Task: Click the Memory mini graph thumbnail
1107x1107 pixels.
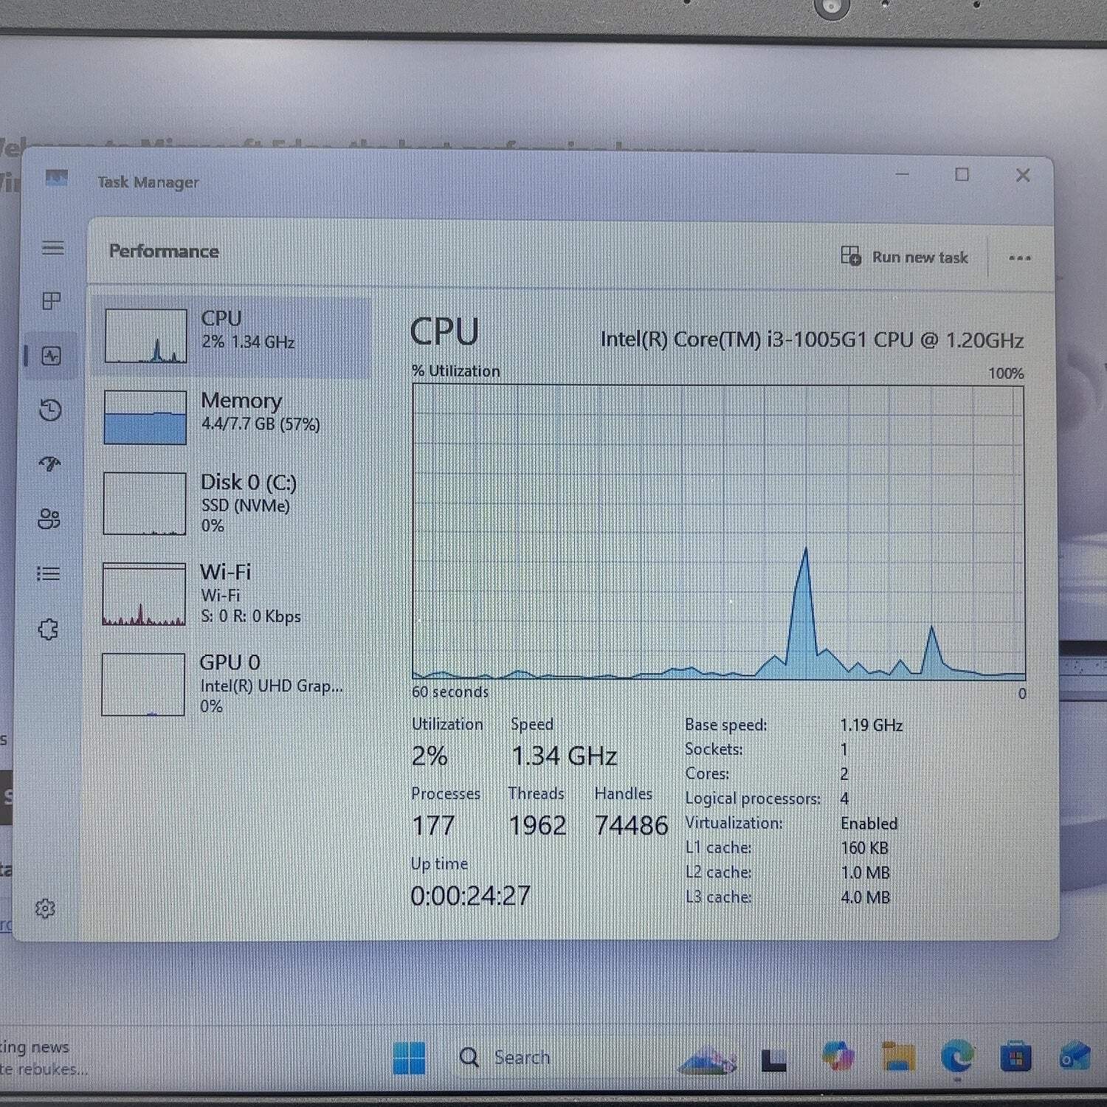Action: 145,417
